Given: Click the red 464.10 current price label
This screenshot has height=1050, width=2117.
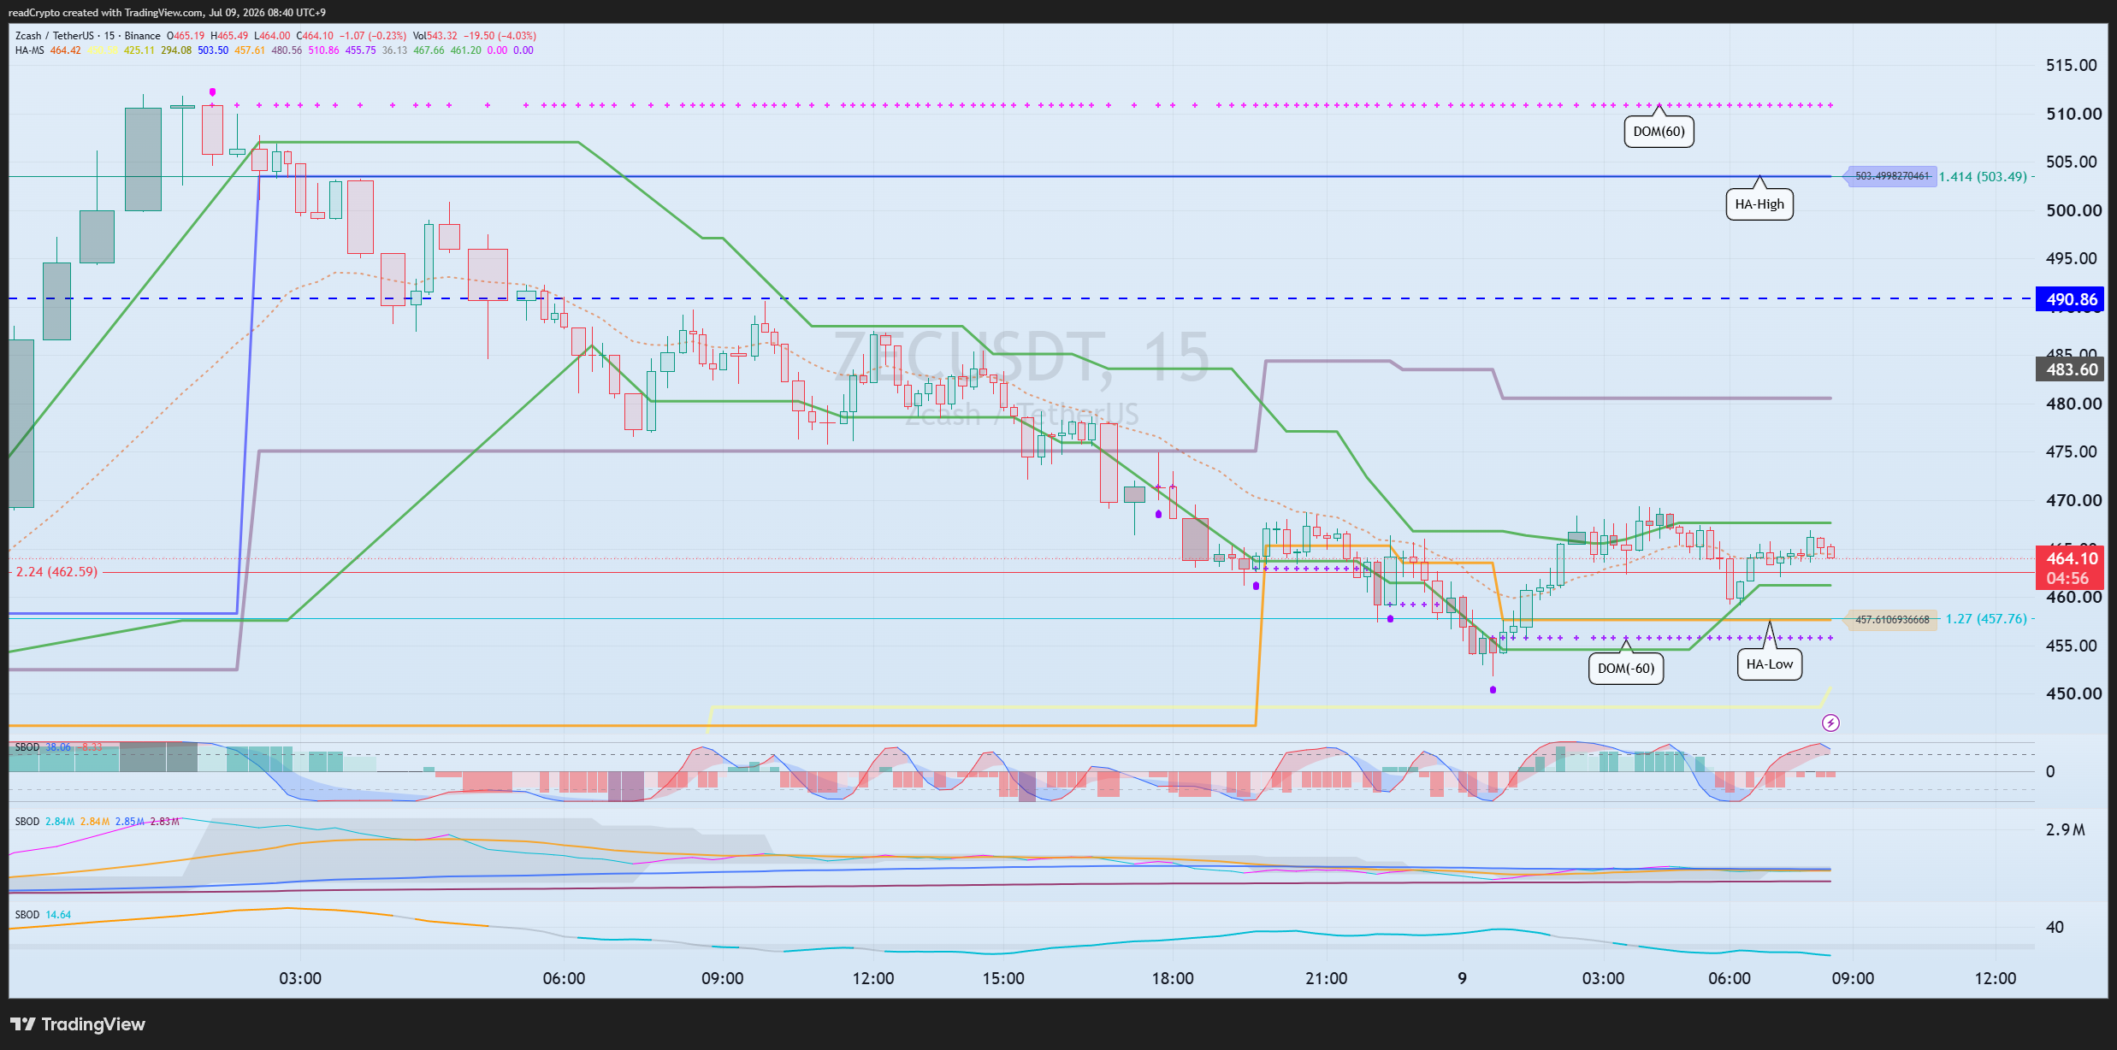Looking at the screenshot, I should [2072, 558].
